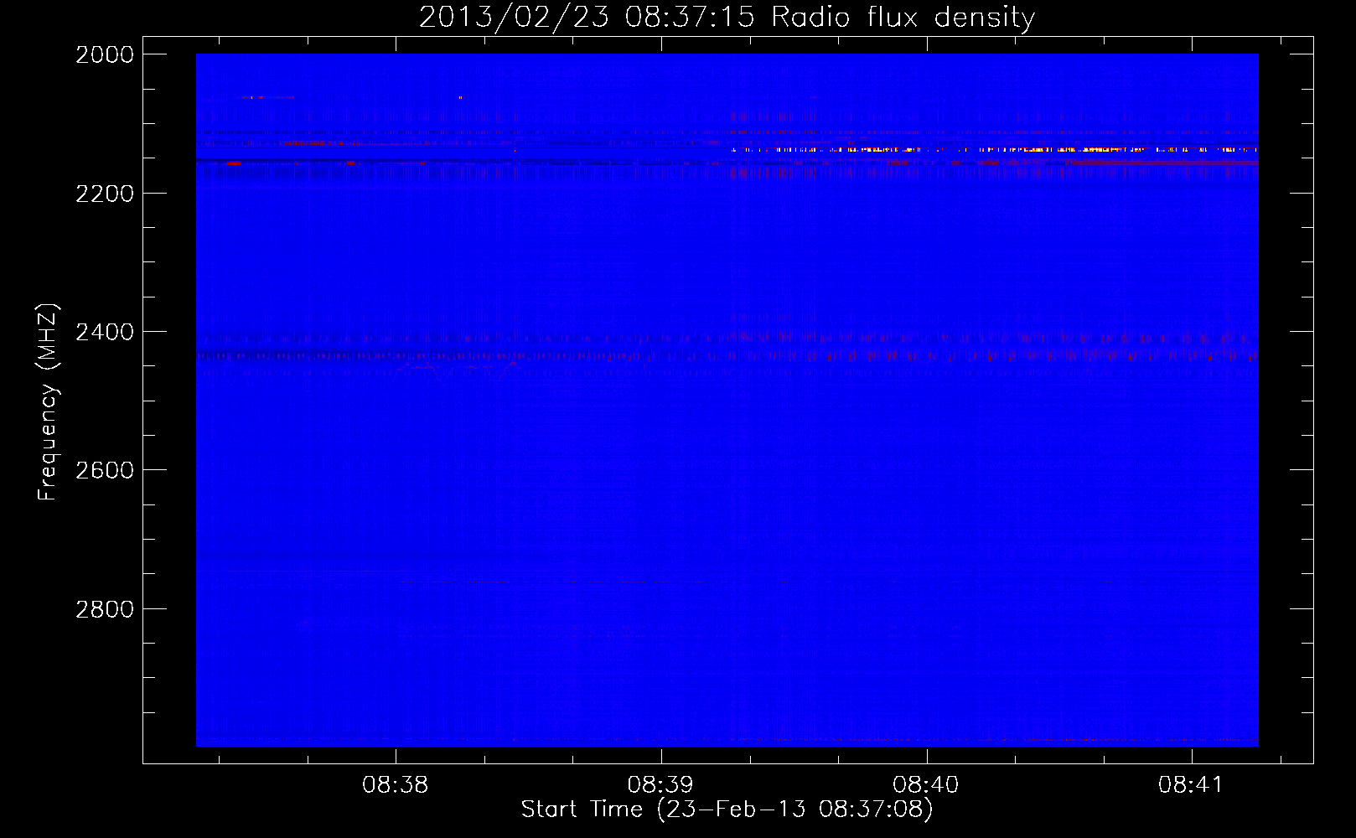Viewport: 1356px width, 838px height.
Task: Click the plot title '2013/02/23 08:37:15 Radio flux density'
Action: [727, 18]
